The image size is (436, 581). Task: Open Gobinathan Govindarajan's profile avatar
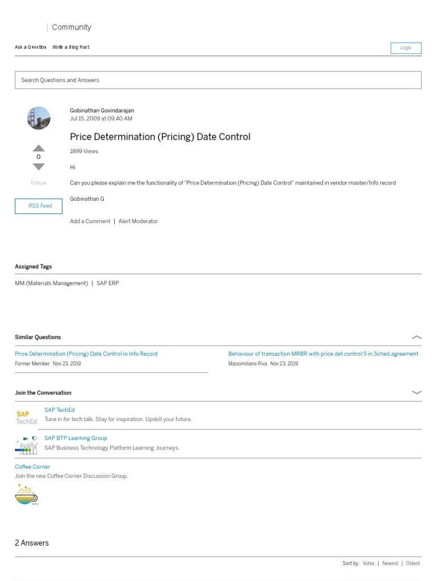click(x=38, y=119)
